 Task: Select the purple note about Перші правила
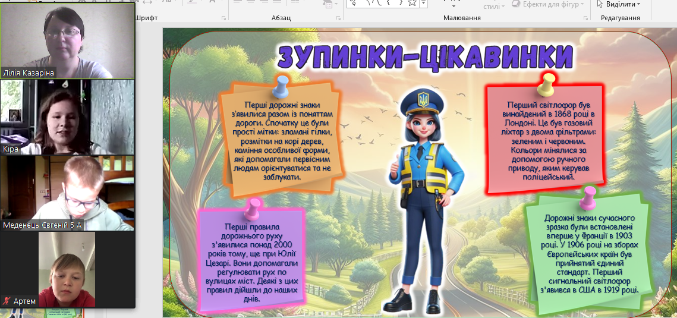tap(253, 260)
